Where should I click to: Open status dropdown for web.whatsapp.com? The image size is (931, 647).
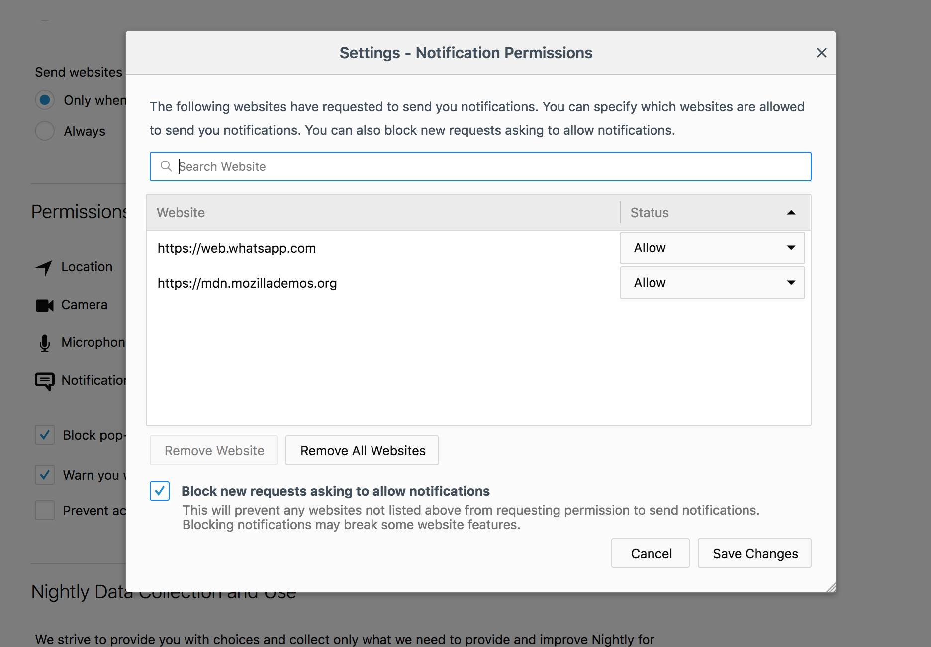(x=712, y=248)
